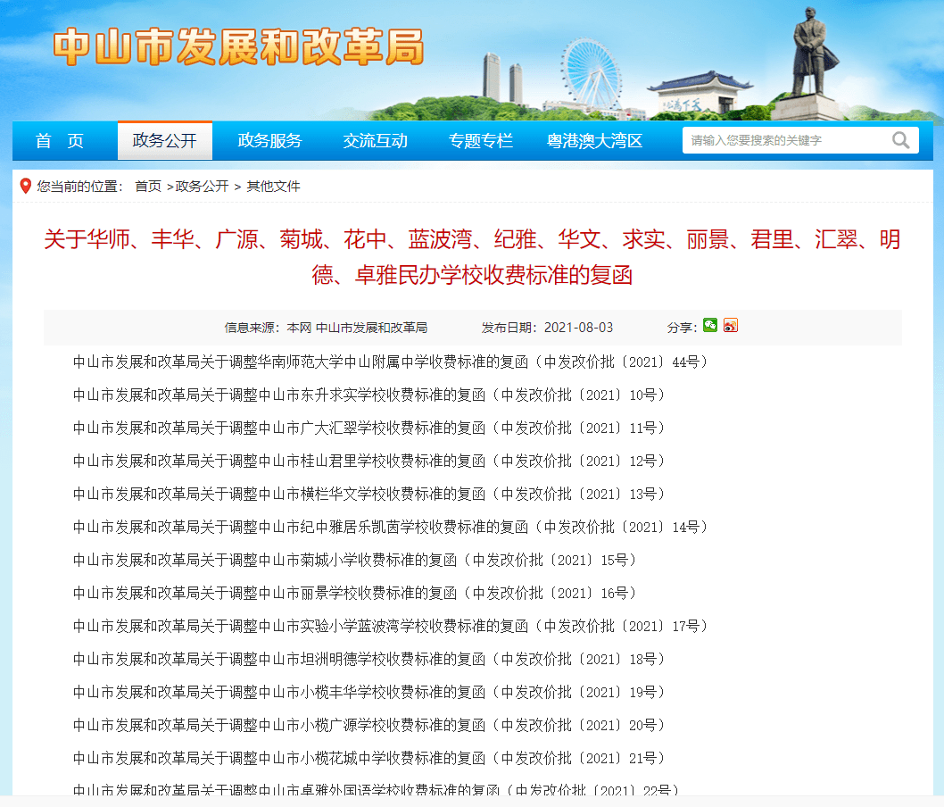This screenshot has width=944, height=807.
Task: Open the 华南师范大学中山附属中学 44号 document link
Action: point(390,362)
